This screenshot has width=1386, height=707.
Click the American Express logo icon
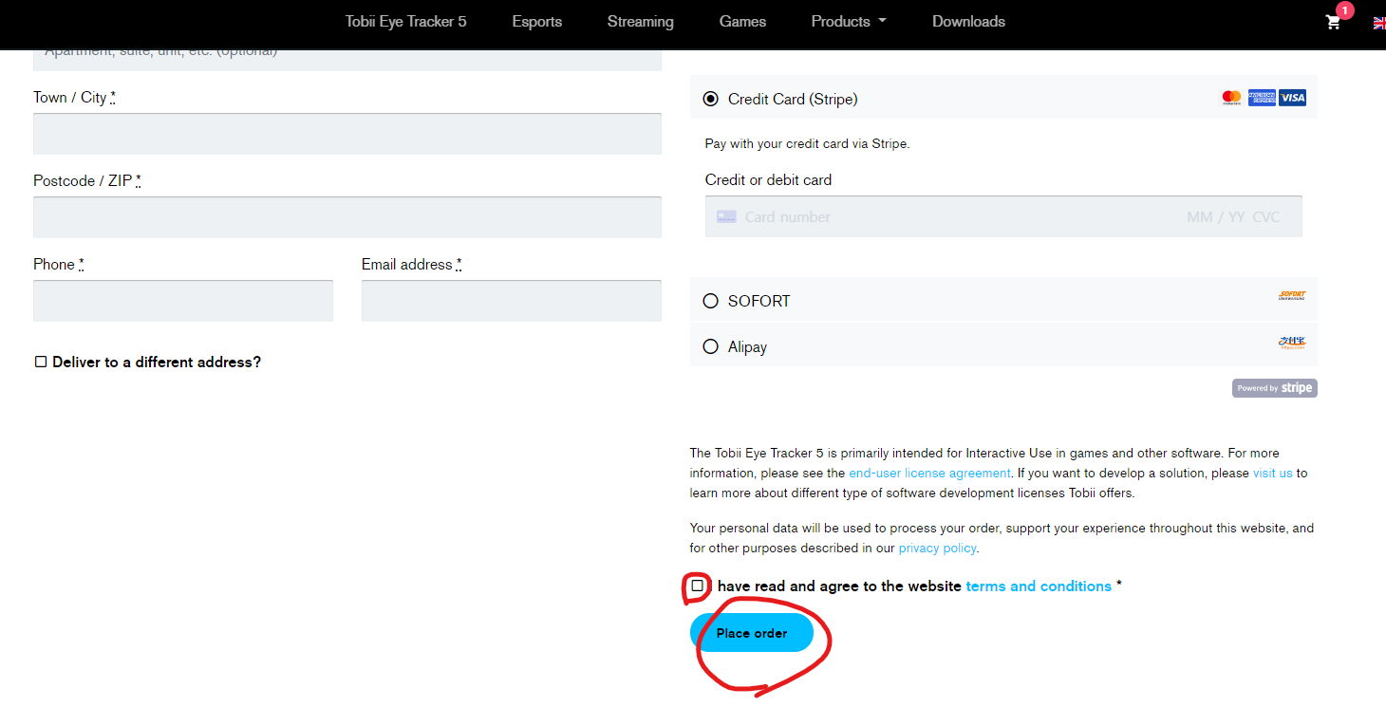point(1262,98)
